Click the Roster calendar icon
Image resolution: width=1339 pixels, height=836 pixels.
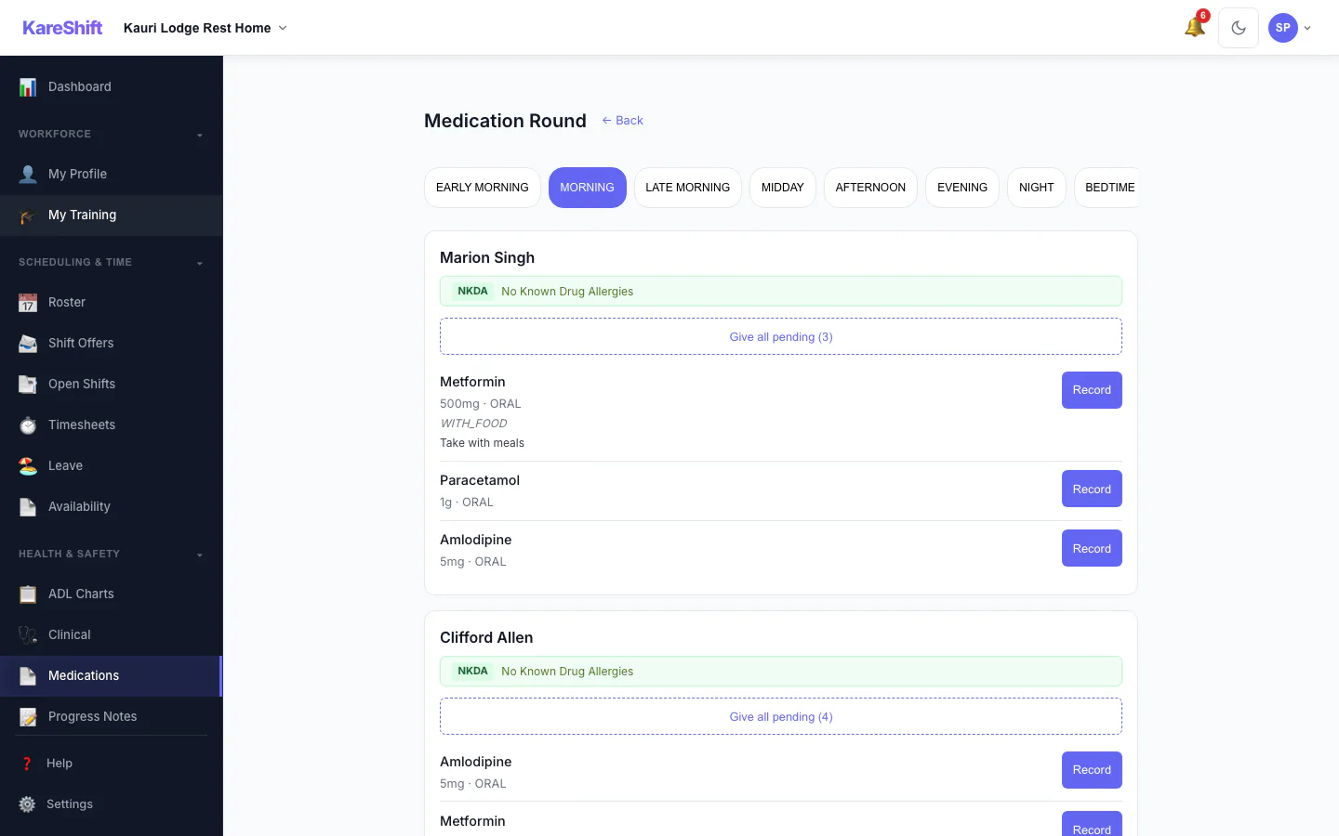(28, 302)
